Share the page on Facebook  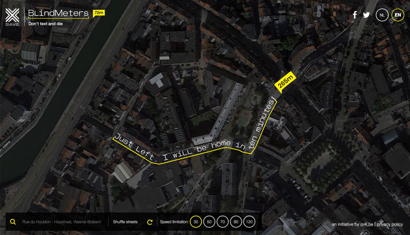pos(355,15)
